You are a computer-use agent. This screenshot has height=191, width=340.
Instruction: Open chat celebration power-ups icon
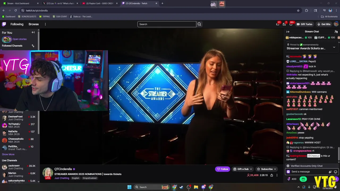coord(330,172)
